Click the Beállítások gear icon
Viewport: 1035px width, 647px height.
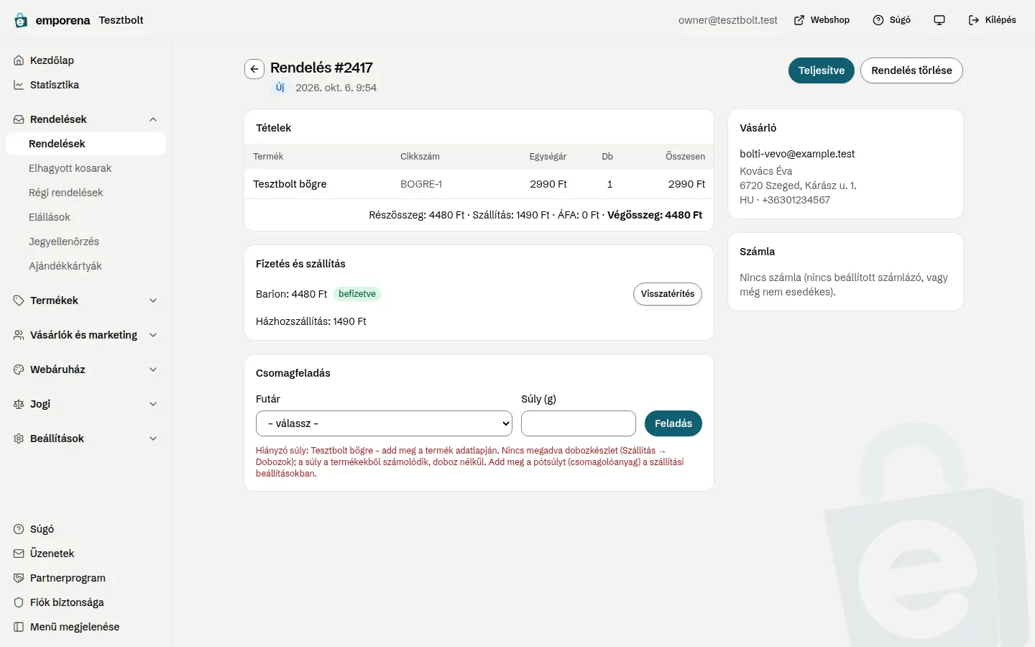19,439
